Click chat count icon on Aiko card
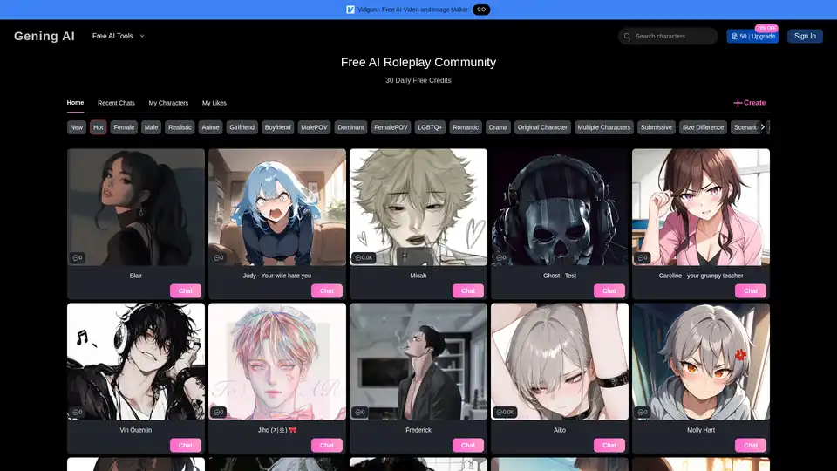 500,412
